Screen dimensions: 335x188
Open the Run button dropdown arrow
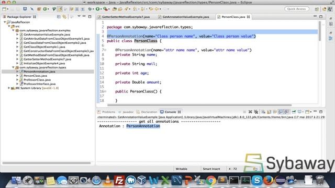tap(101, 9)
